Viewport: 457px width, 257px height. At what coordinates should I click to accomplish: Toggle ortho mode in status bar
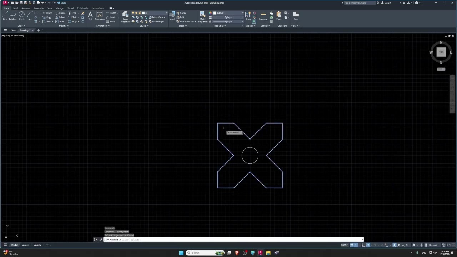click(x=364, y=245)
